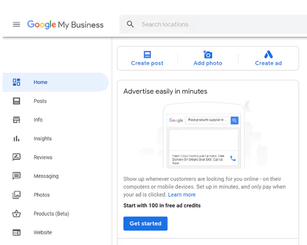Click the Products basket icon
307x245 pixels.
pos(16,214)
